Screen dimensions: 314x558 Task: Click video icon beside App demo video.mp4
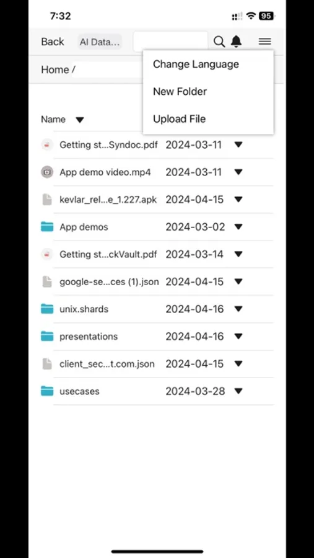click(x=47, y=172)
